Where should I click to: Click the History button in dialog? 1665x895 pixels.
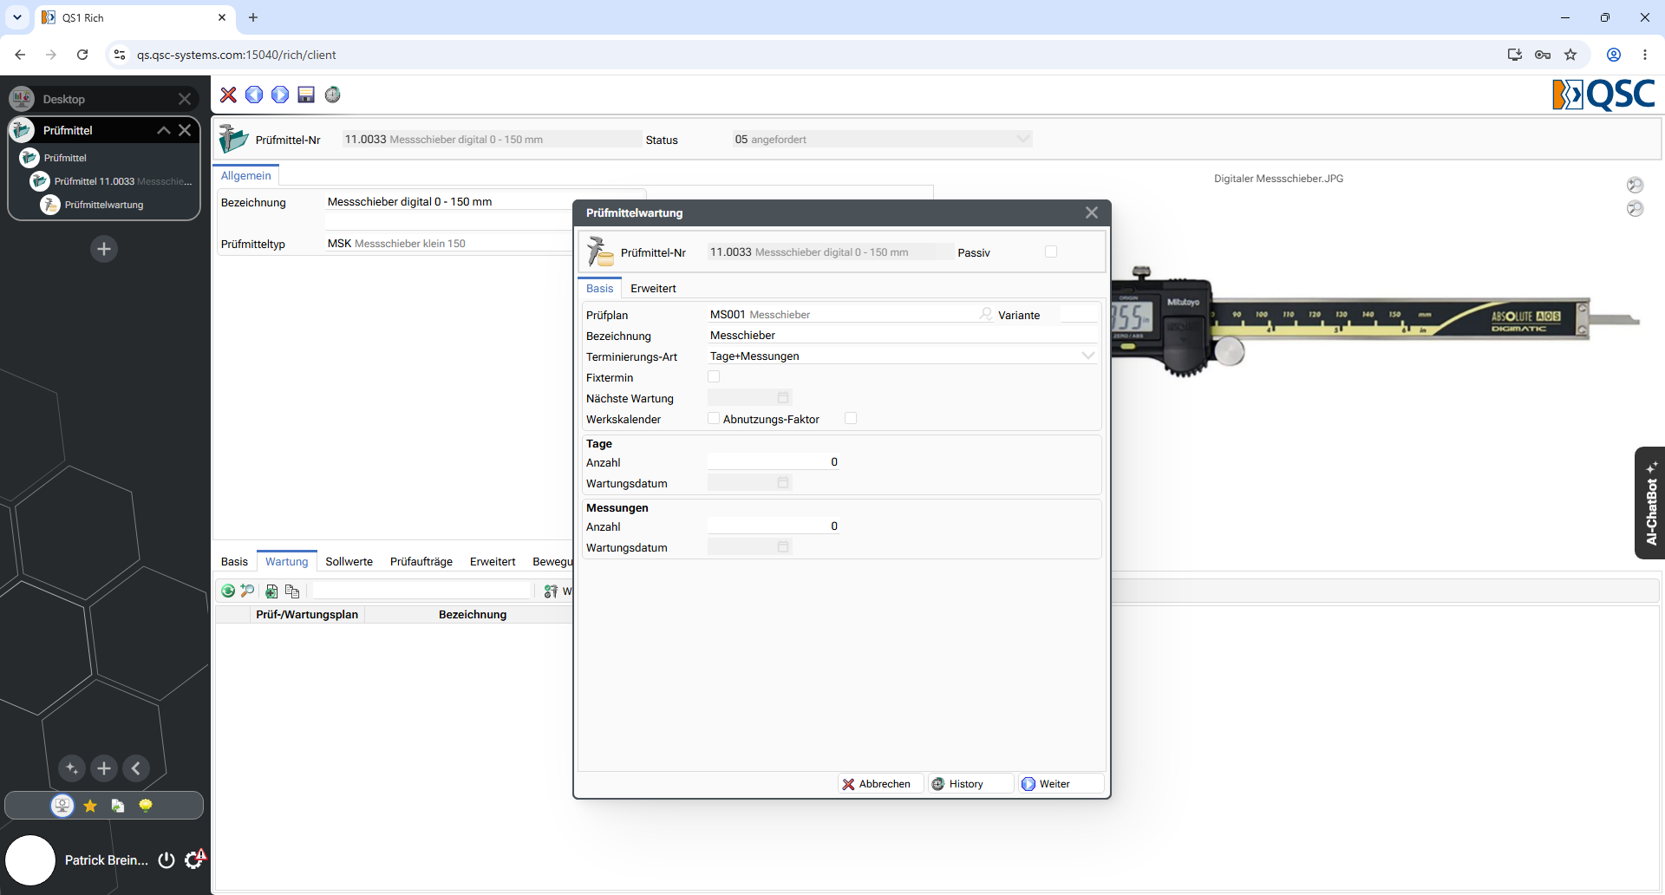pyautogui.click(x=970, y=784)
